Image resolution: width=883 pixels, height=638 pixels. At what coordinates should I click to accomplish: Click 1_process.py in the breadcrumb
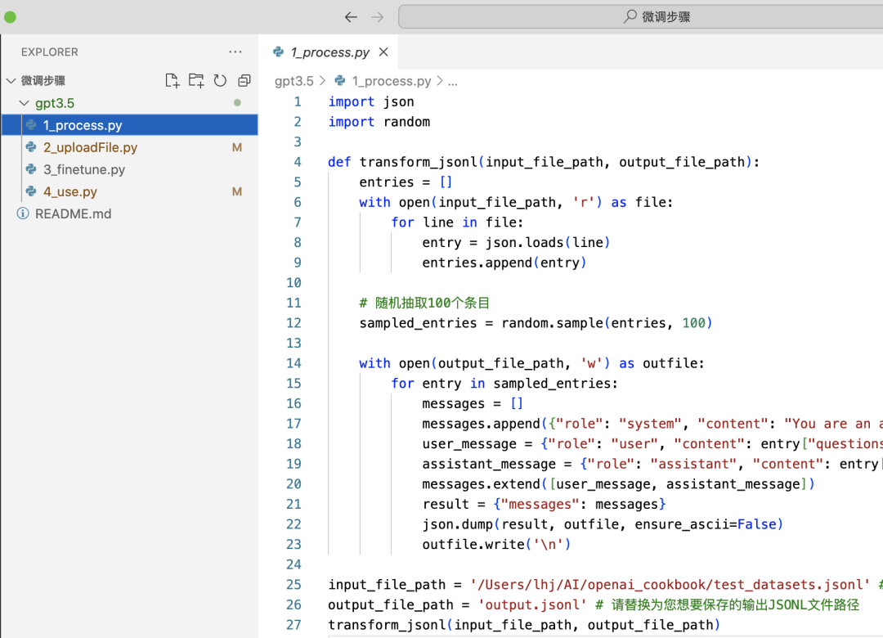click(x=392, y=81)
